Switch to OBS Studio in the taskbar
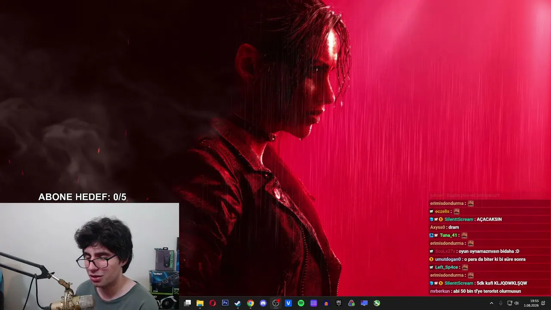Viewport: 551px width, 310px height. tap(276, 303)
